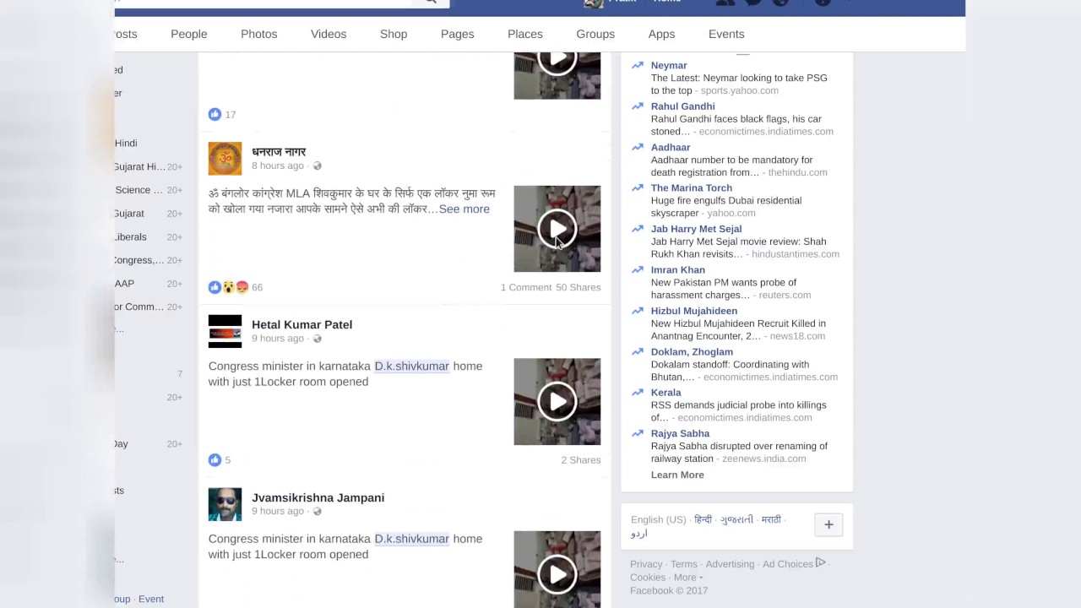Screen dimensions: 1081x608
Task: Click the trending arrow icon next to The Marina Torch
Action: (x=638, y=188)
